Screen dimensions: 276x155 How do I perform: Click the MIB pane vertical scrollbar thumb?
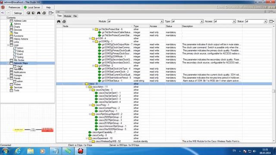pos(273,91)
